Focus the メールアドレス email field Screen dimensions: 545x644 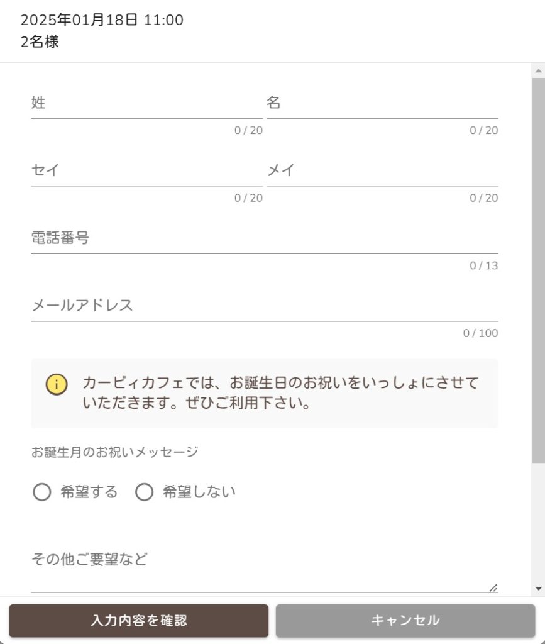pos(264,306)
